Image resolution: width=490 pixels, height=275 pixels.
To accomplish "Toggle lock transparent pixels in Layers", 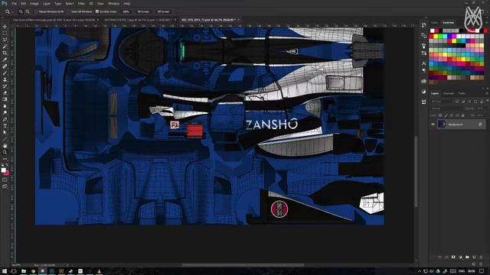I will [x=440, y=115].
